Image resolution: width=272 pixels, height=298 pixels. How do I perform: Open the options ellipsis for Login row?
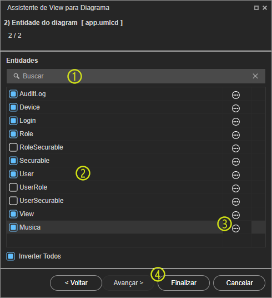coord(236,122)
